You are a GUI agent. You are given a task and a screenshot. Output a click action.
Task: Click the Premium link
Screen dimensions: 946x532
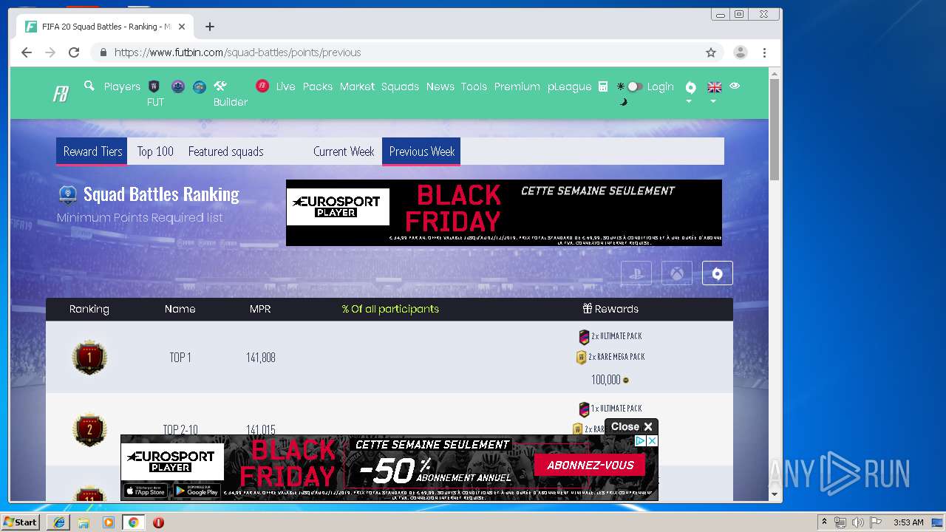tap(517, 86)
